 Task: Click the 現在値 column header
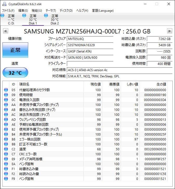click(93, 84)
